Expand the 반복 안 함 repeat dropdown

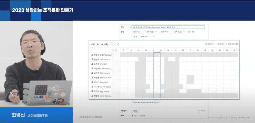(x=147, y=36)
